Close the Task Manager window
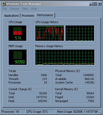The height and width of the screenshot is (115, 103). tap(100, 4)
